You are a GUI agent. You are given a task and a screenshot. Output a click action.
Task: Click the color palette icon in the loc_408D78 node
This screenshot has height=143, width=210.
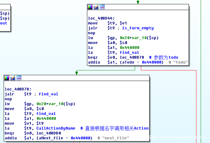pos(7,78)
